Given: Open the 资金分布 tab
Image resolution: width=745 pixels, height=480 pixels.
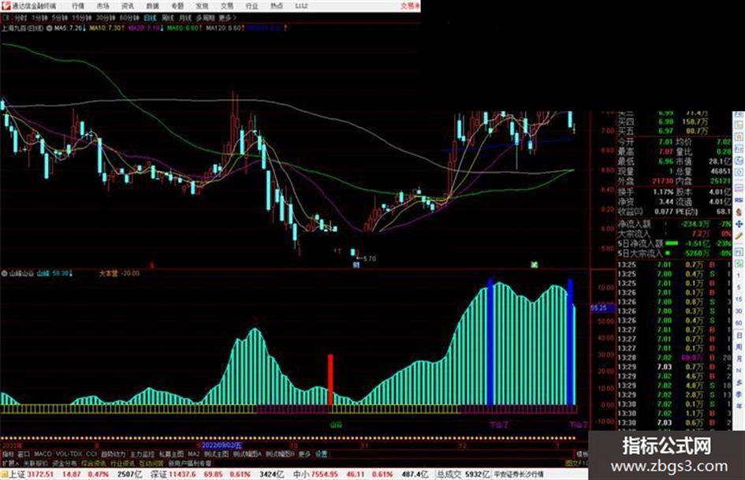Looking at the screenshot, I should (x=65, y=463).
